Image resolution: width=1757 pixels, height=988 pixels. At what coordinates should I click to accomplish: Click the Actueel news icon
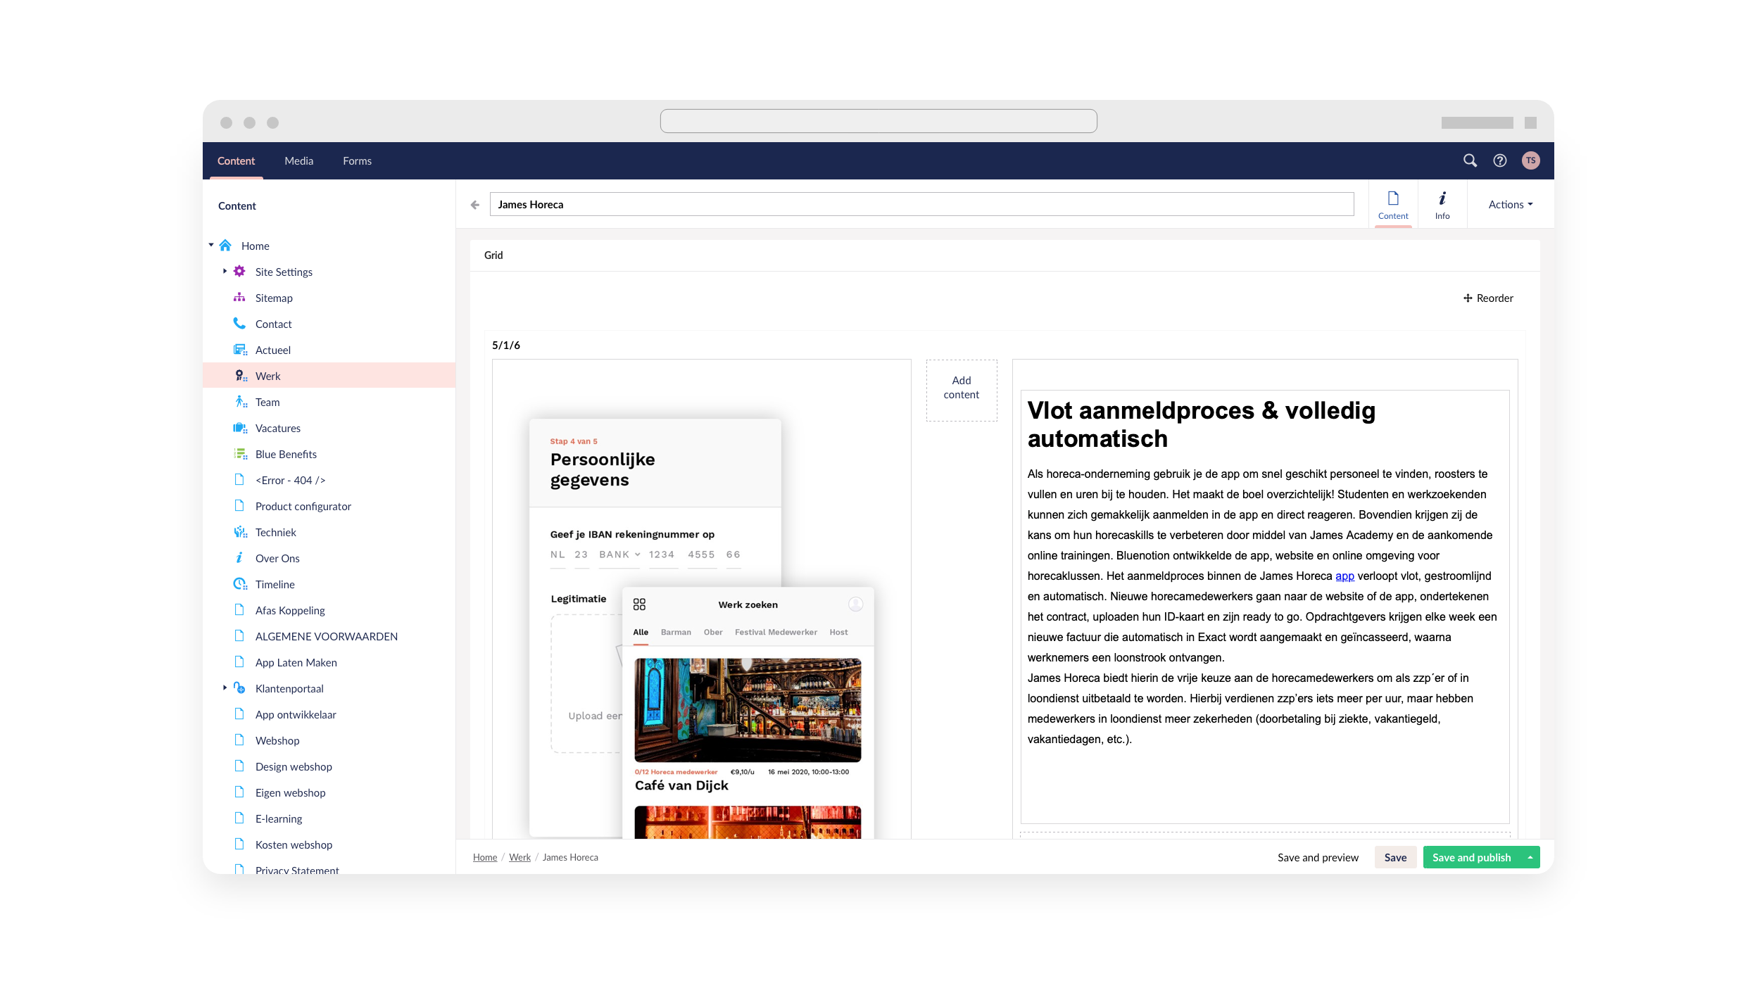(x=240, y=350)
